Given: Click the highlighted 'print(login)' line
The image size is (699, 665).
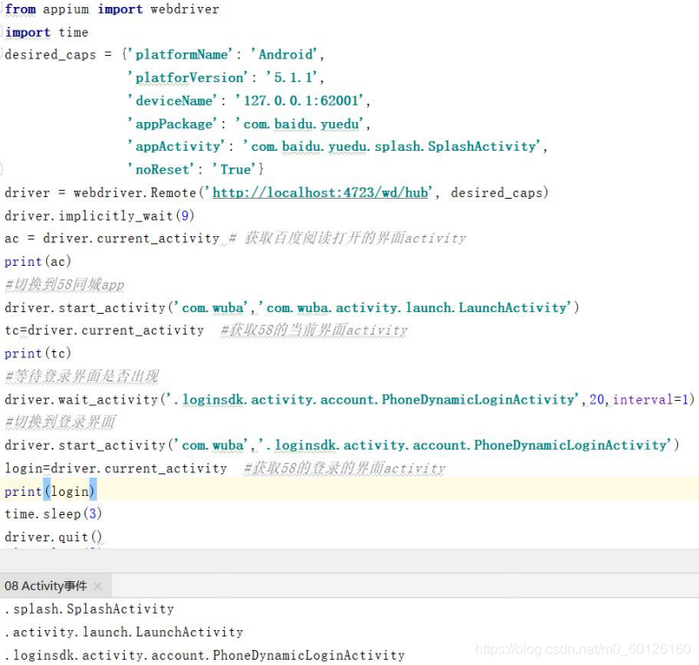Looking at the screenshot, I should [50, 491].
